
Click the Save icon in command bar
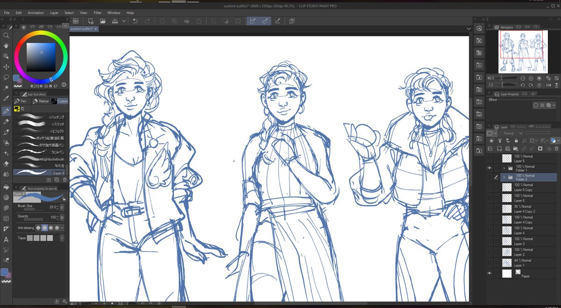coord(115,21)
